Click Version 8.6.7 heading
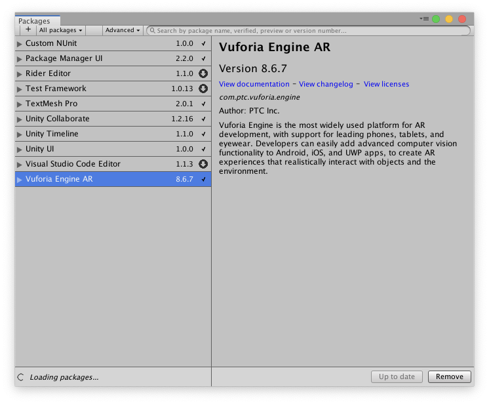 253,68
